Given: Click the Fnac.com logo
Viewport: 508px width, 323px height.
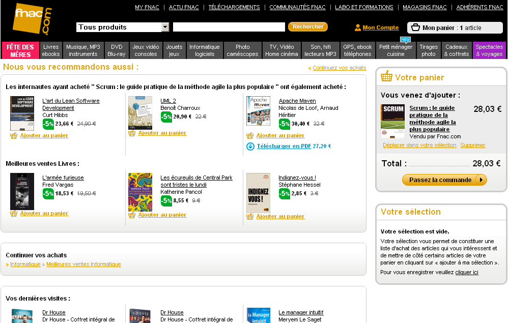Looking at the screenshot, I should [x=32, y=19].
